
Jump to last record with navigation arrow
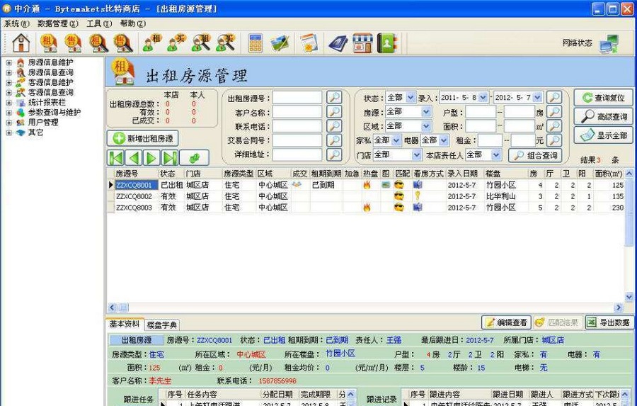tap(169, 158)
